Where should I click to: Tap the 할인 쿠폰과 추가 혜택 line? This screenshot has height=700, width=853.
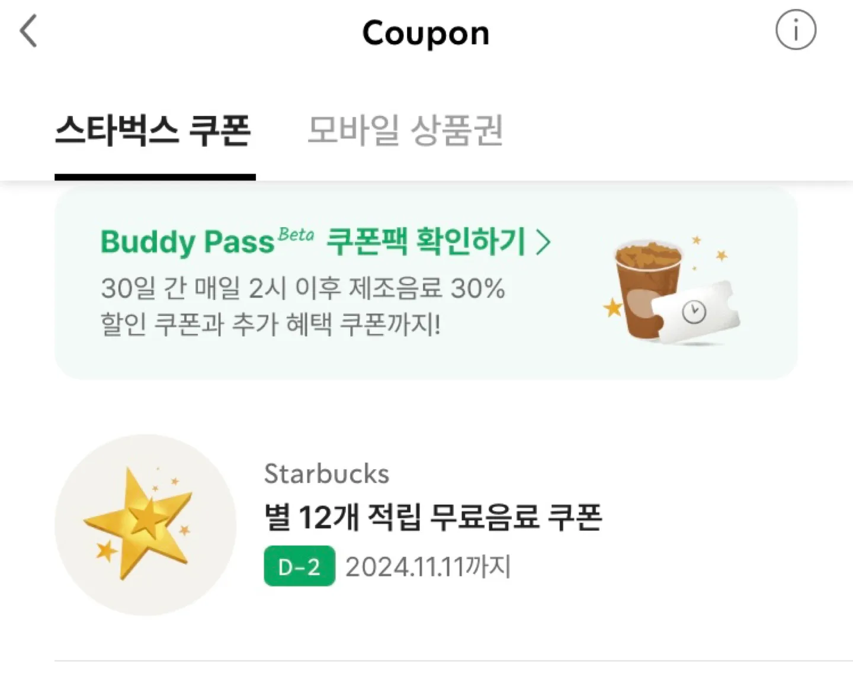coord(270,324)
